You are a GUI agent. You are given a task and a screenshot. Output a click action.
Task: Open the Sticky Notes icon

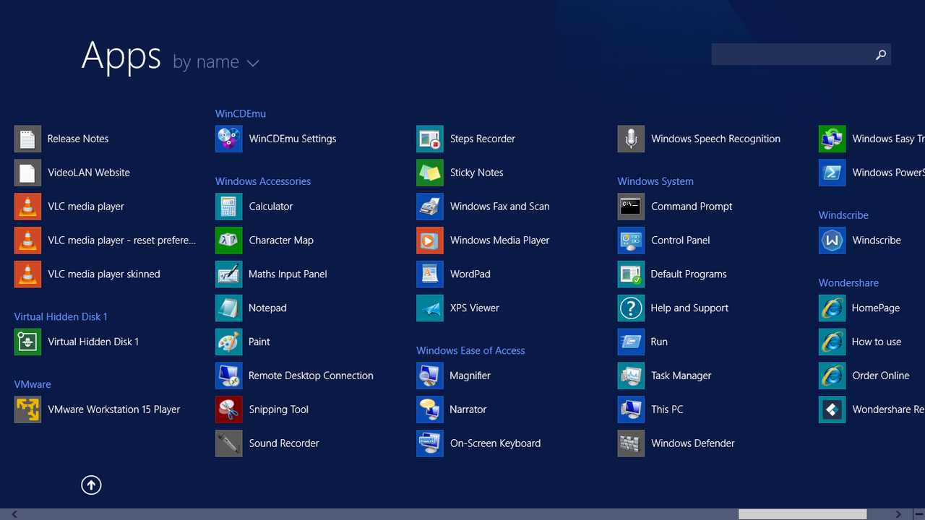coord(430,173)
